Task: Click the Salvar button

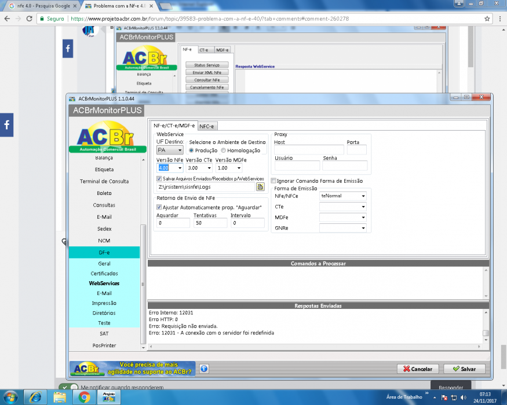Action: [464, 369]
